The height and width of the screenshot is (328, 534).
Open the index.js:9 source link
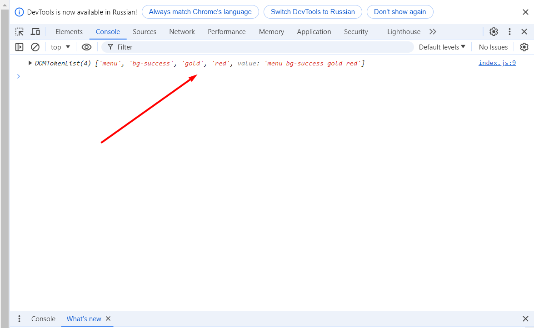(497, 63)
